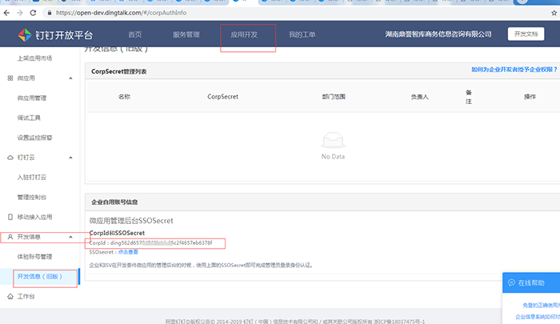Screen dimensions: 560x324
Task: Click the 名称 column header
Action: tap(124, 97)
